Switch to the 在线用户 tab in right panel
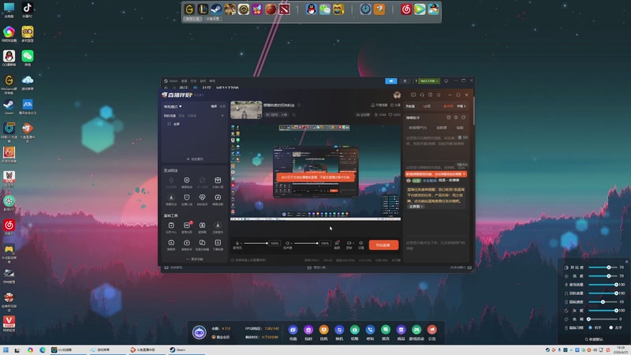This screenshot has height=355, width=631. click(x=418, y=128)
